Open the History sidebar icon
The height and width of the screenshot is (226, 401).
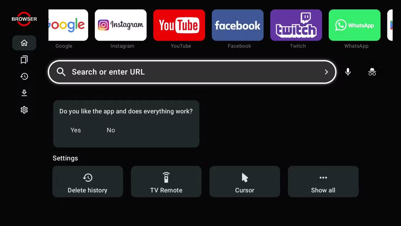(x=24, y=76)
